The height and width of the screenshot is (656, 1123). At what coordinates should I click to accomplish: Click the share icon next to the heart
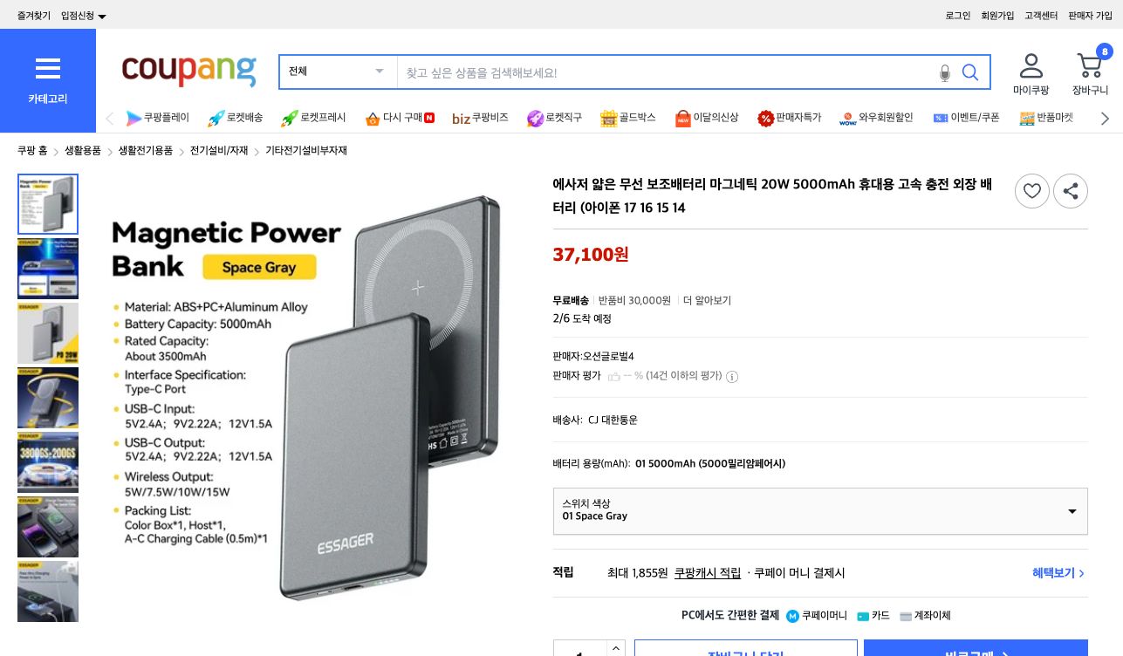point(1071,191)
